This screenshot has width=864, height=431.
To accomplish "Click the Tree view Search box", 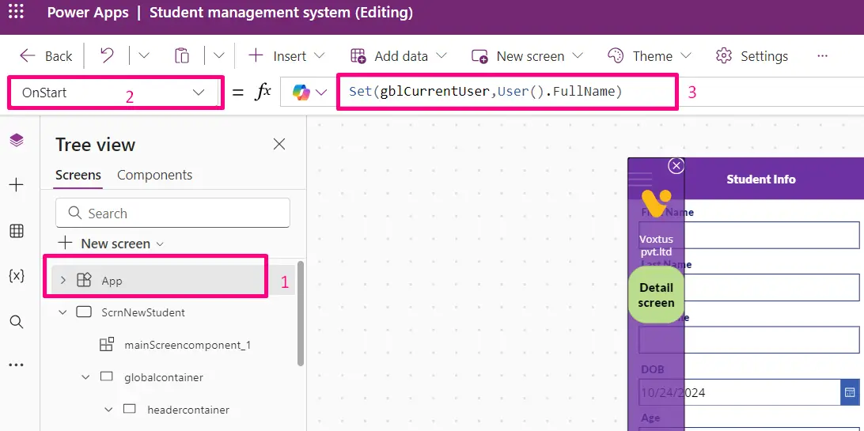I will coord(172,213).
